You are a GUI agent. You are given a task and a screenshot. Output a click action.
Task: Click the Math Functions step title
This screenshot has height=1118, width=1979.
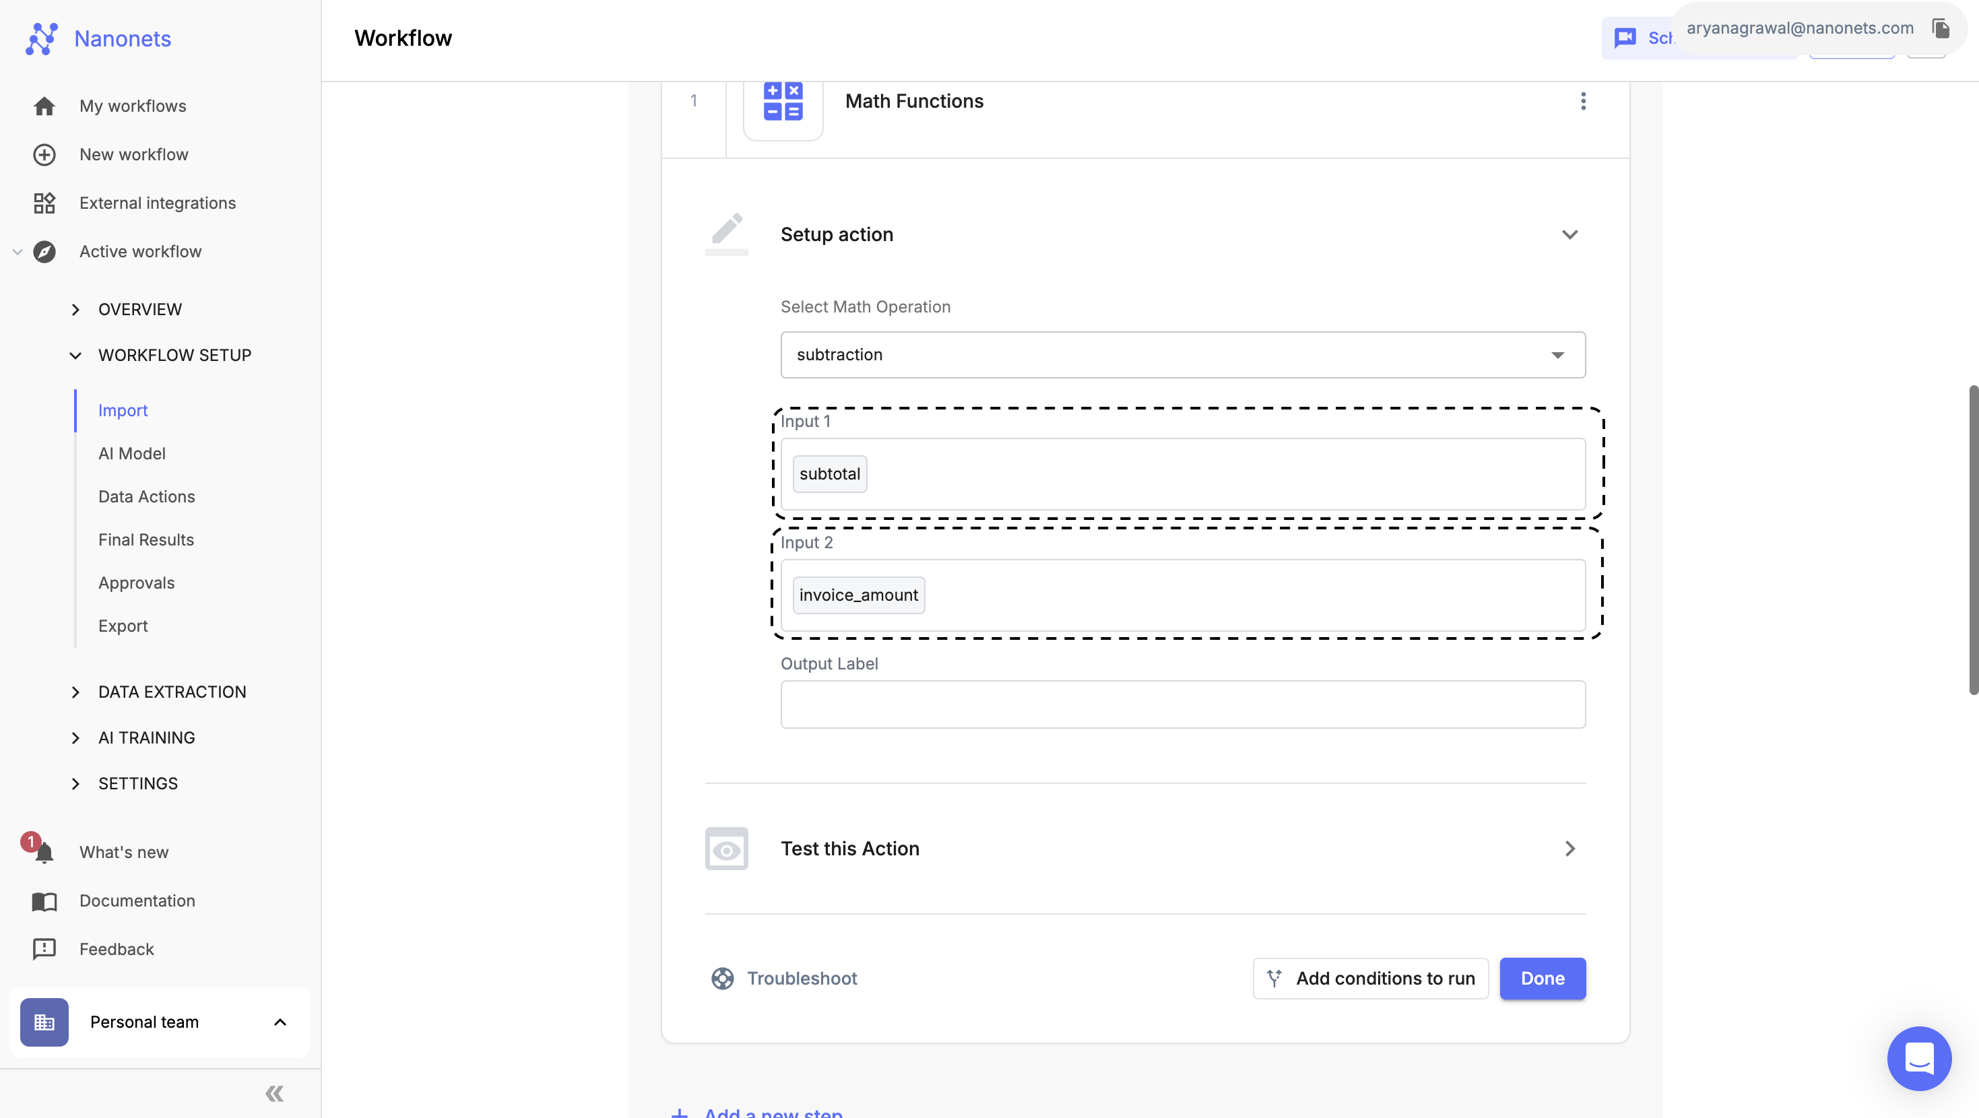coord(913,102)
